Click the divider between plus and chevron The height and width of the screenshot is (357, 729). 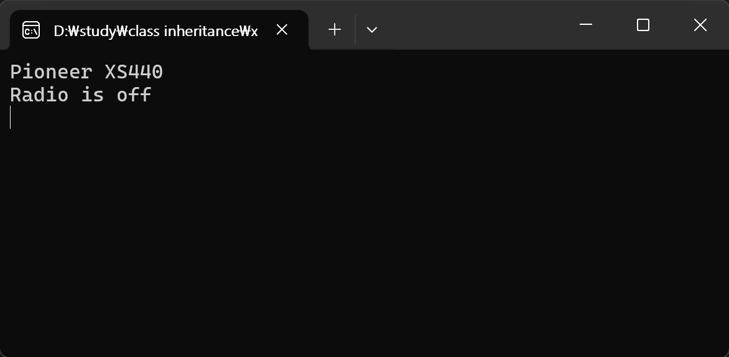(x=355, y=30)
